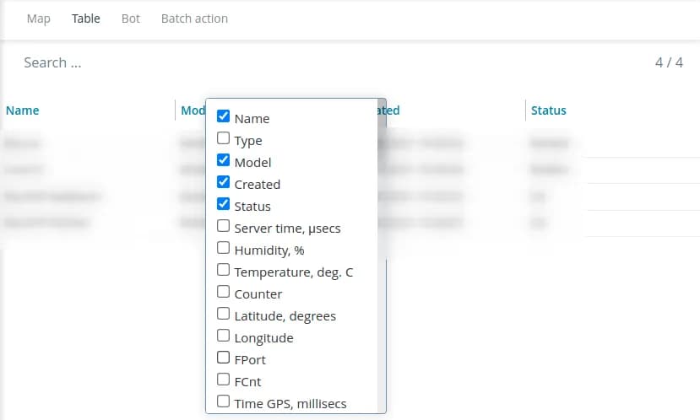Enable the Type column checkbox

click(x=224, y=138)
